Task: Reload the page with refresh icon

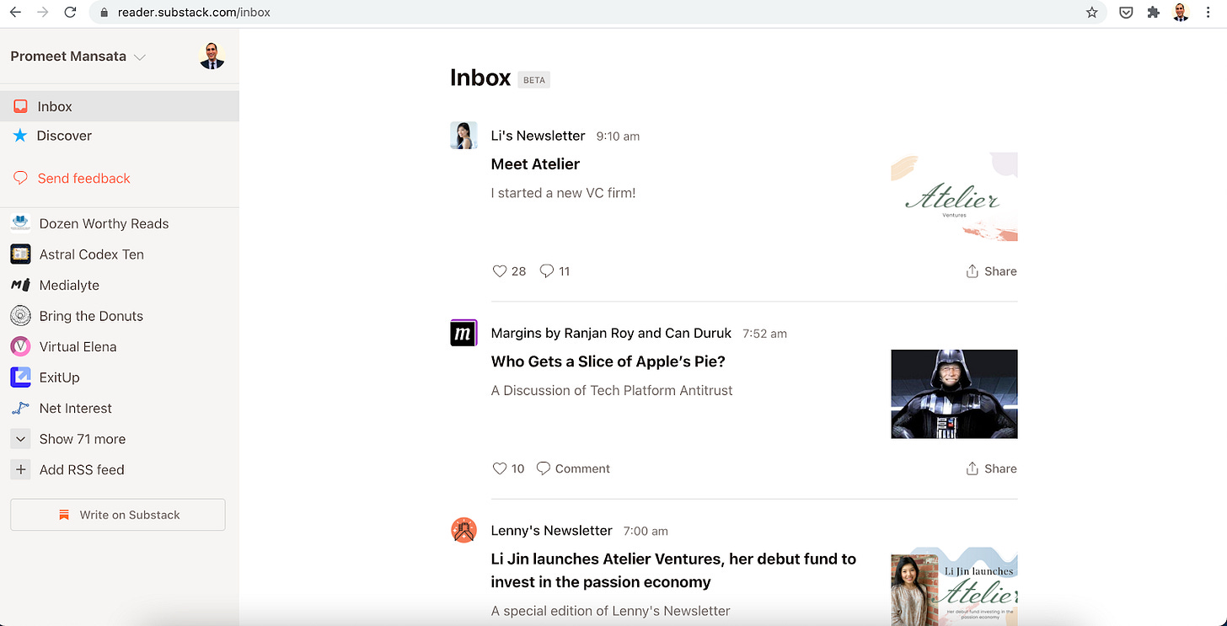Action: [71, 13]
